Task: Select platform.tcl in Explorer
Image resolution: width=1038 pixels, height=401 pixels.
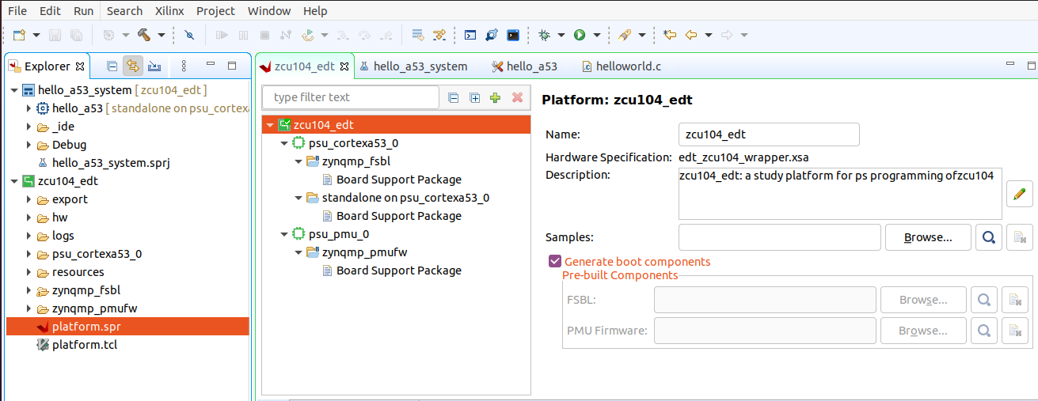Action: pos(85,345)
